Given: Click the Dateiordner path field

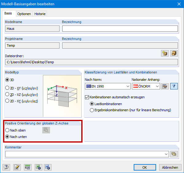Looking at the screenshot, I should 91,62.
